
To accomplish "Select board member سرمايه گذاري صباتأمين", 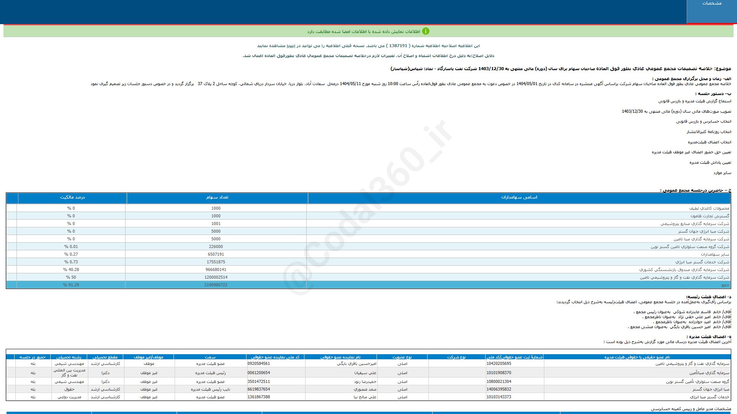I will [709, 373].
